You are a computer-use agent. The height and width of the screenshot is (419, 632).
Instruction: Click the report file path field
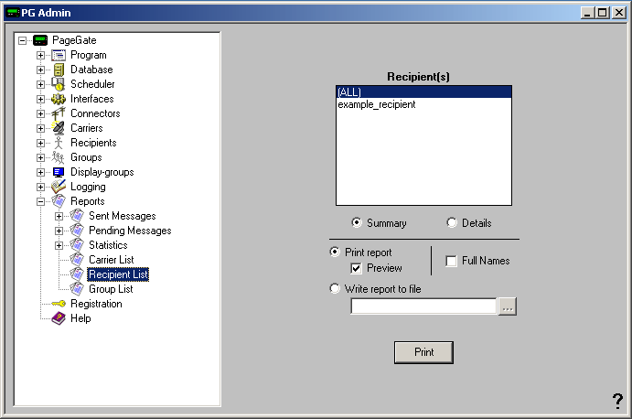coord(423,306)
